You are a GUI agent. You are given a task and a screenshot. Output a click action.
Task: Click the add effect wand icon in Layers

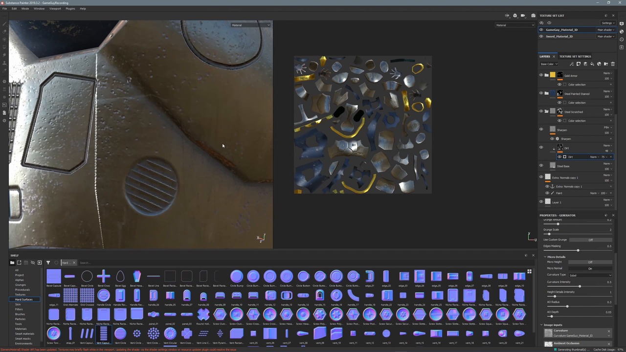pyautogui.click(x=572, y=64)
